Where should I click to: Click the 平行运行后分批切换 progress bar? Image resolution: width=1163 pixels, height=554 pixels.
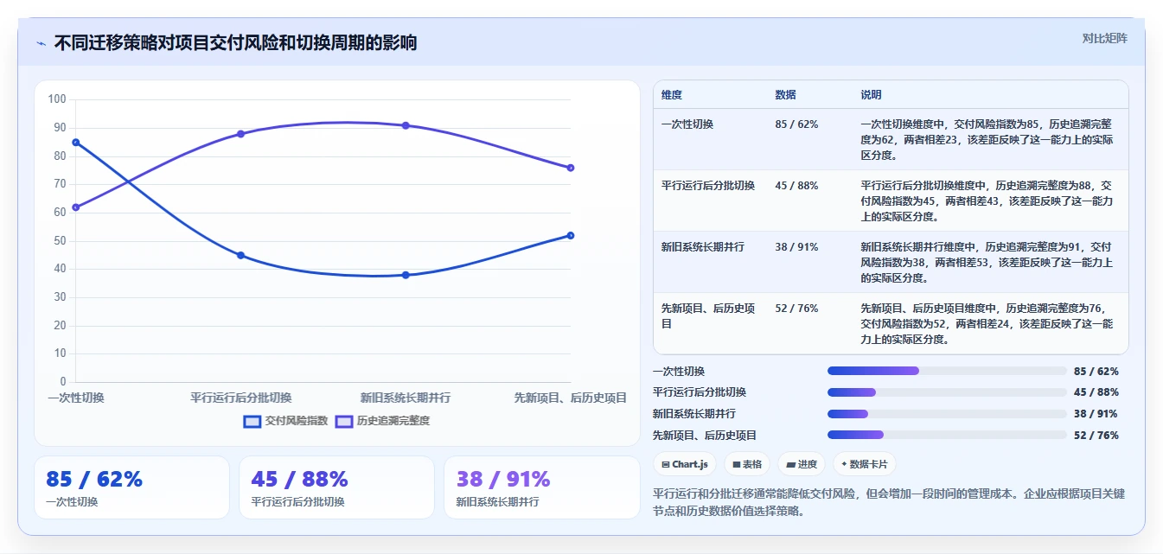tap(947, 392)
